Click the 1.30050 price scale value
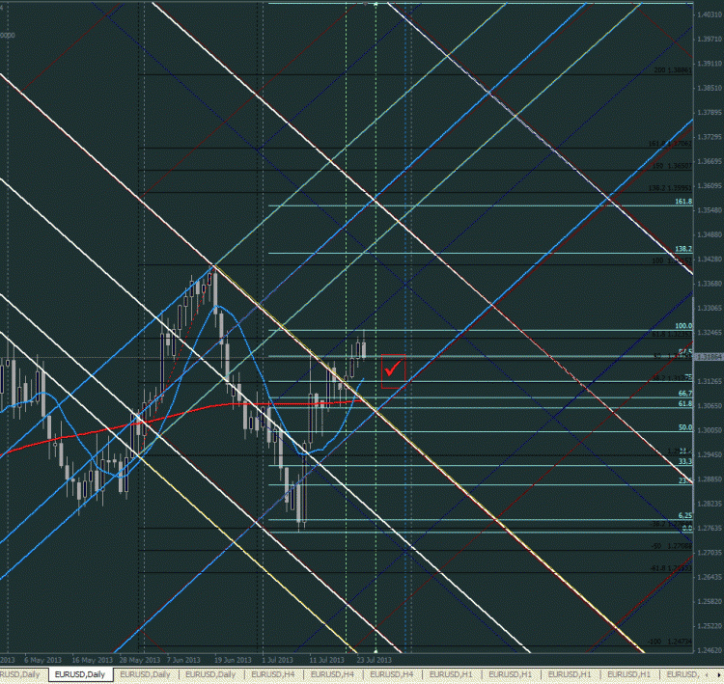Screen dimensions: 724x684 pos(710,430)
